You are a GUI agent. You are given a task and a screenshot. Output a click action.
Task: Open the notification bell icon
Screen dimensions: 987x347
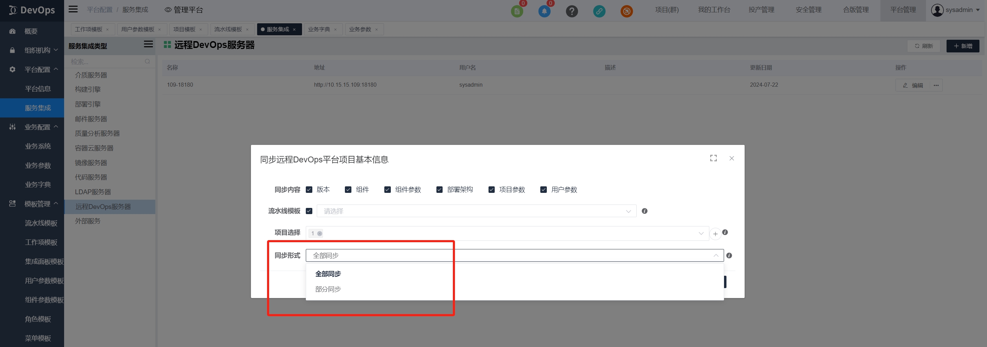click(x=544, y=11)
